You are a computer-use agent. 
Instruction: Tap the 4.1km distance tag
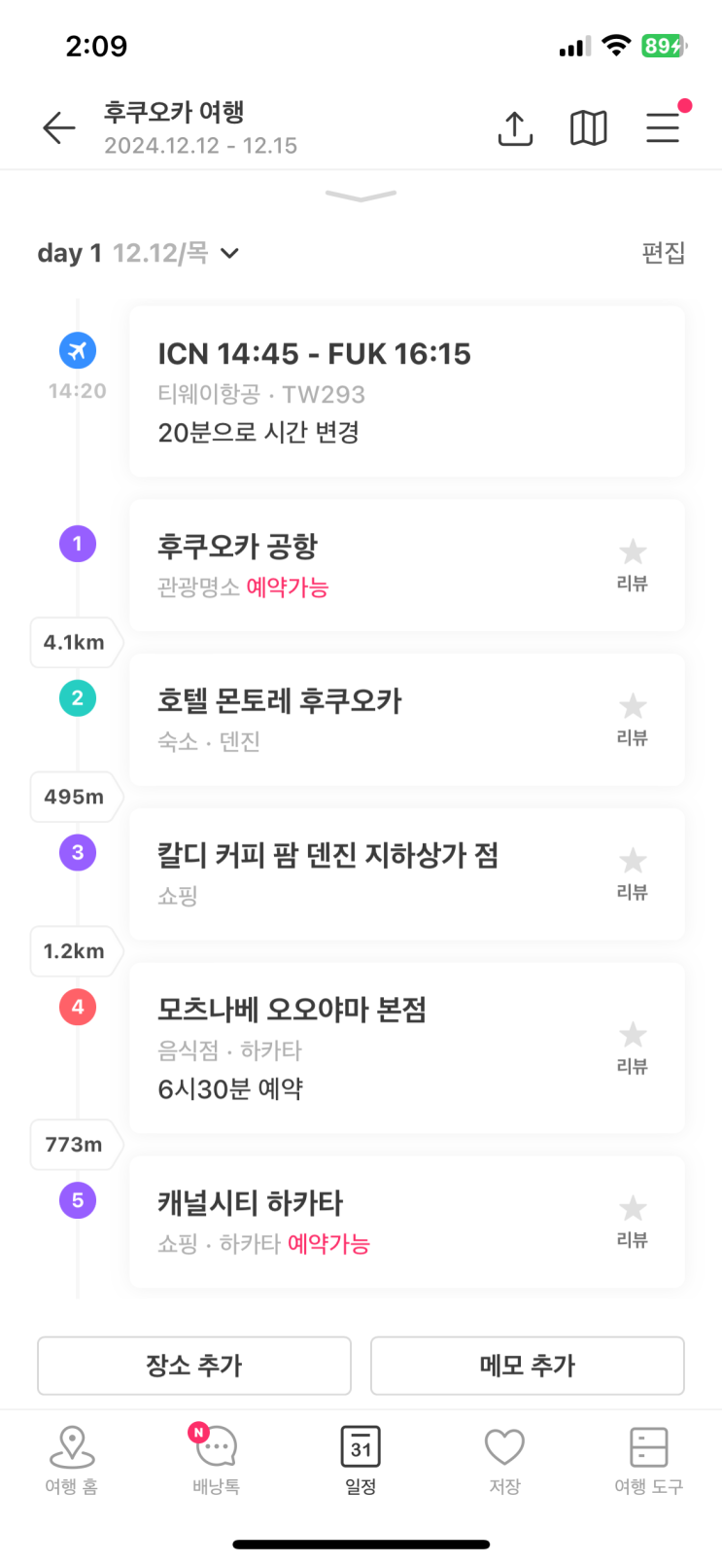tap(75, 642)
